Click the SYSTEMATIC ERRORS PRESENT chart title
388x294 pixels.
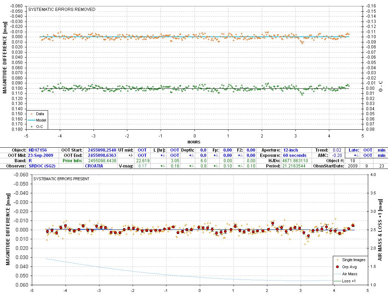point(62,179)
